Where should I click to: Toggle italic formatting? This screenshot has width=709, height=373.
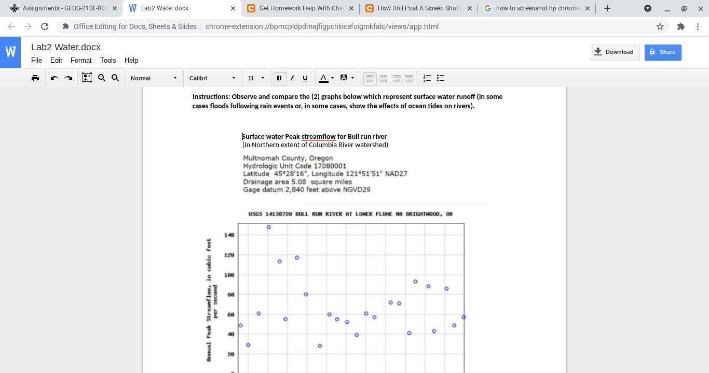292,78
